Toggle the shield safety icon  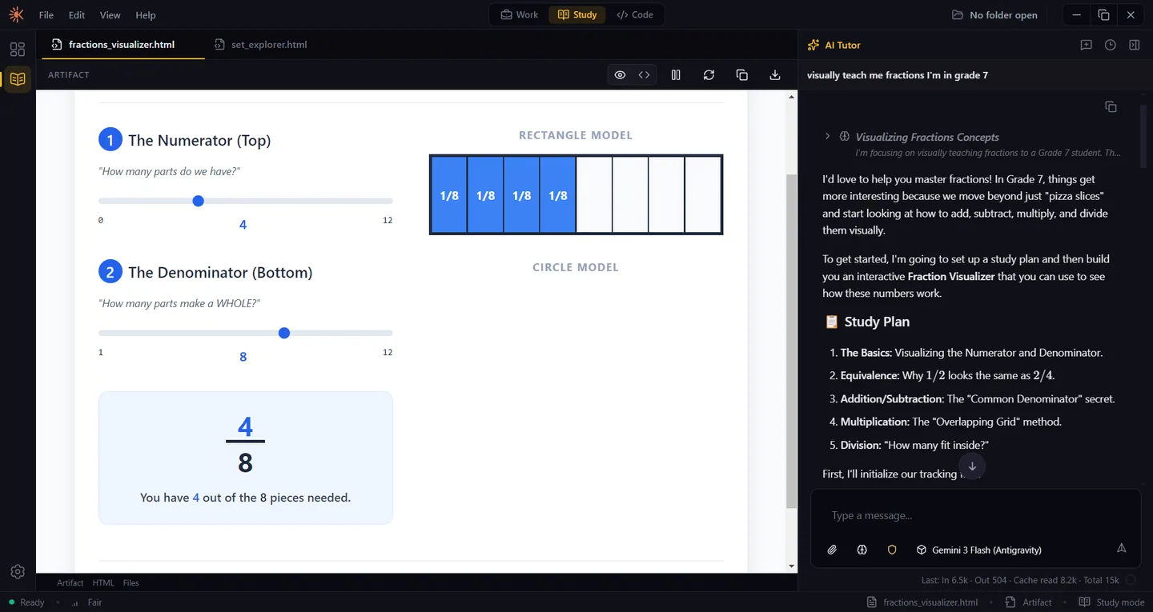(892, 550)
